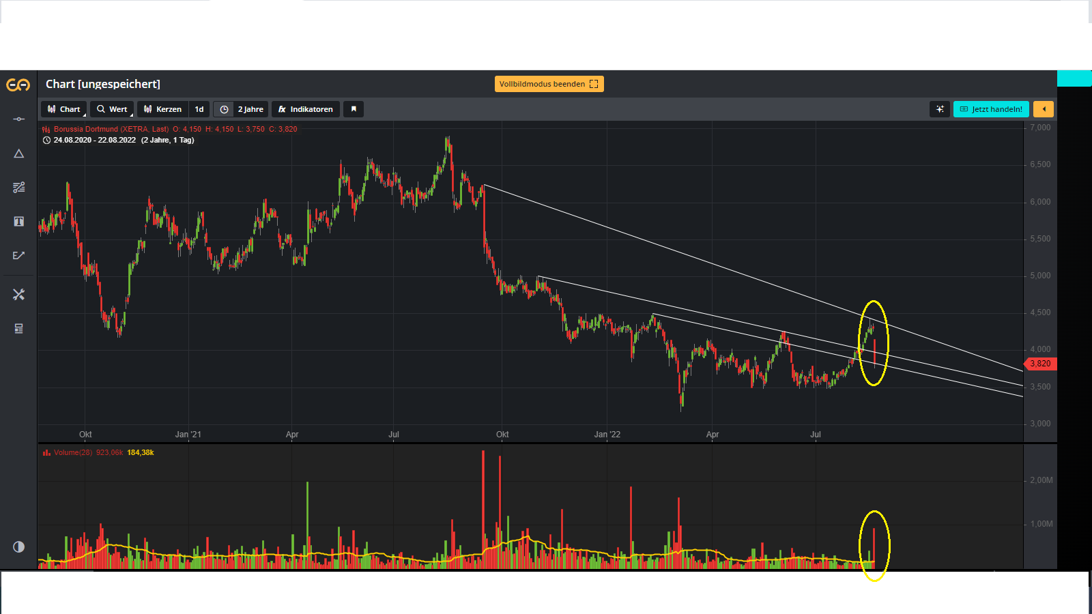The height and width of the screenshot is (614, 1092).
Task: Open the 2 Jahre time range menu
Action: pos(242,109)
